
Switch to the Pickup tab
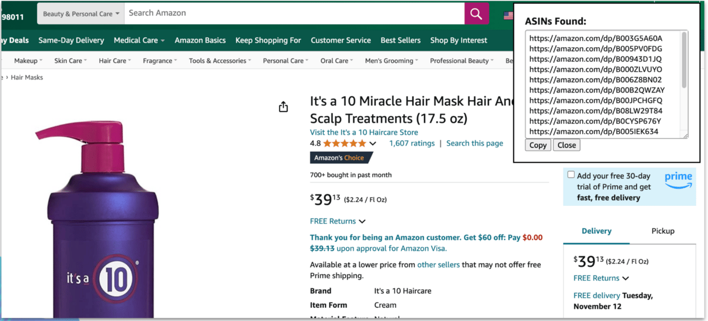coord(663,231)
